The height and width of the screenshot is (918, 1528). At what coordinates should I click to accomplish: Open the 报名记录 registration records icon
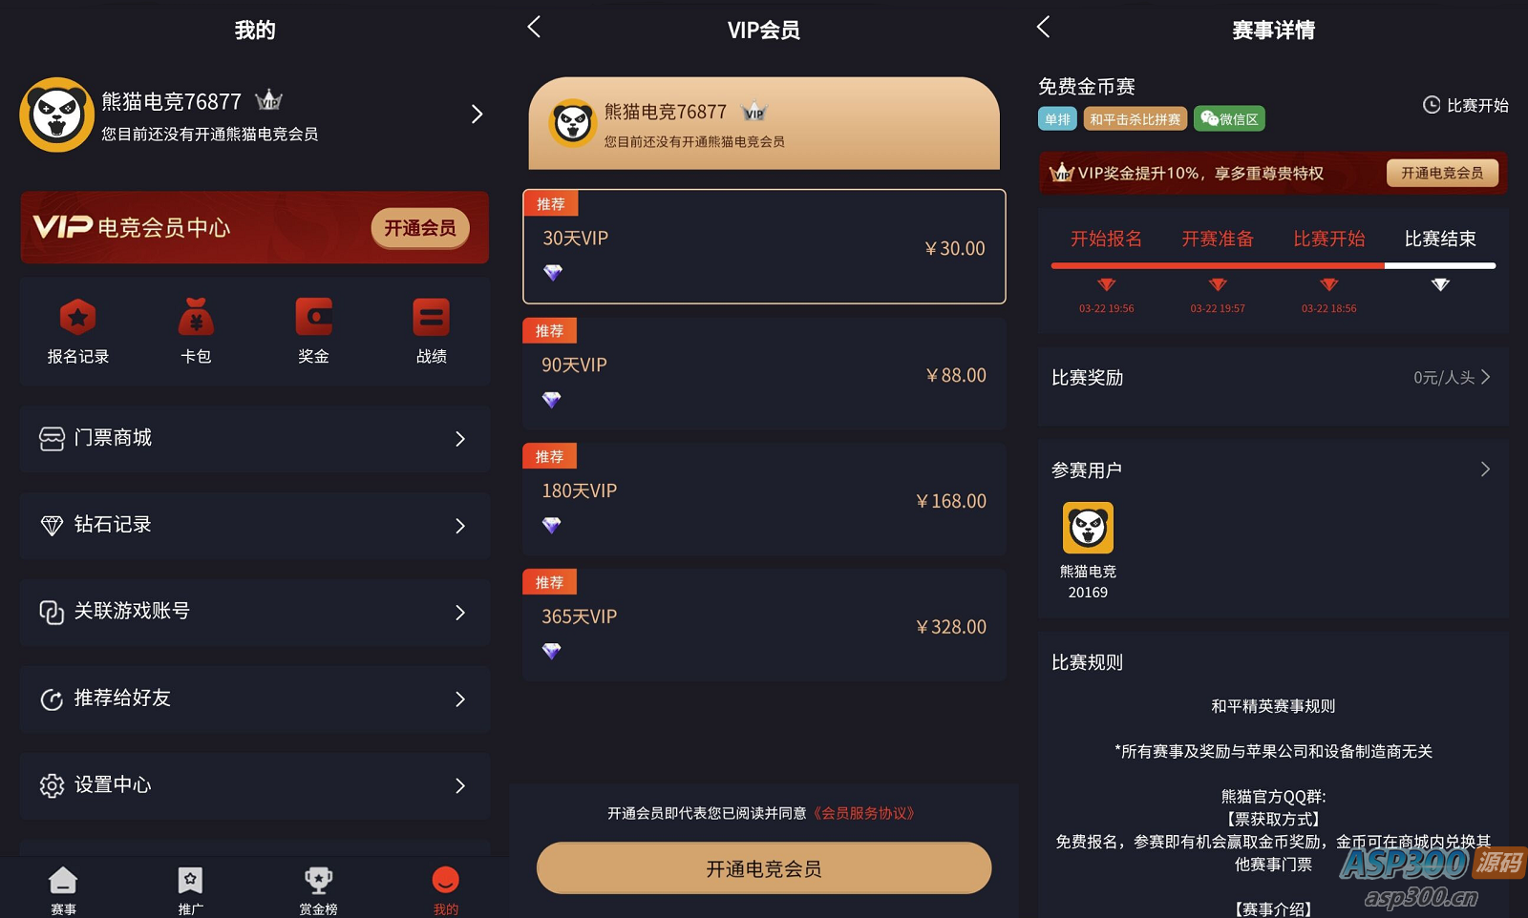point(78,318)
